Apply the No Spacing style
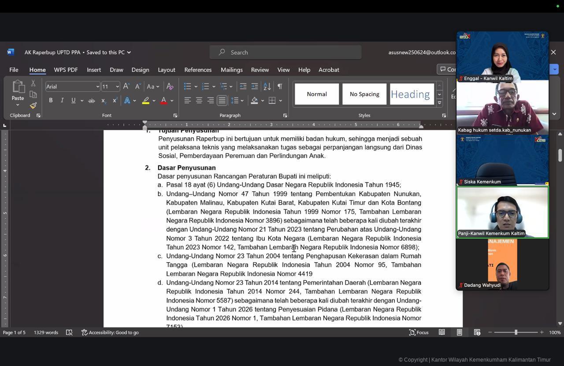This screenshot has height=366, width=564. (364, 94)
